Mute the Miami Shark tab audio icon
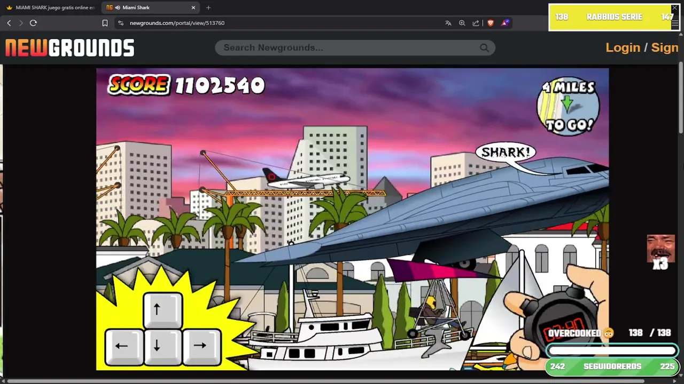This screenshot has width=684, height=384. tap(117, 7)
